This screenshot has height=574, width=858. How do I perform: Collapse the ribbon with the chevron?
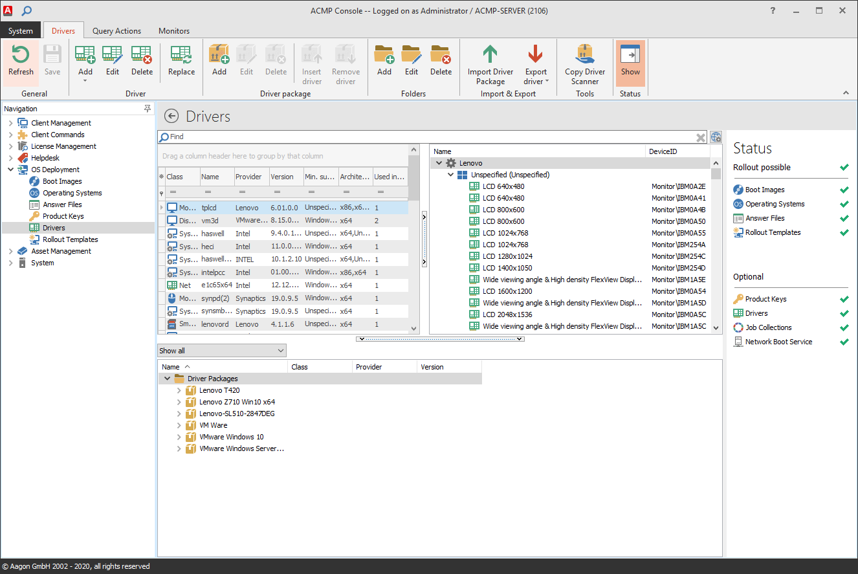[x=846, y=93]
